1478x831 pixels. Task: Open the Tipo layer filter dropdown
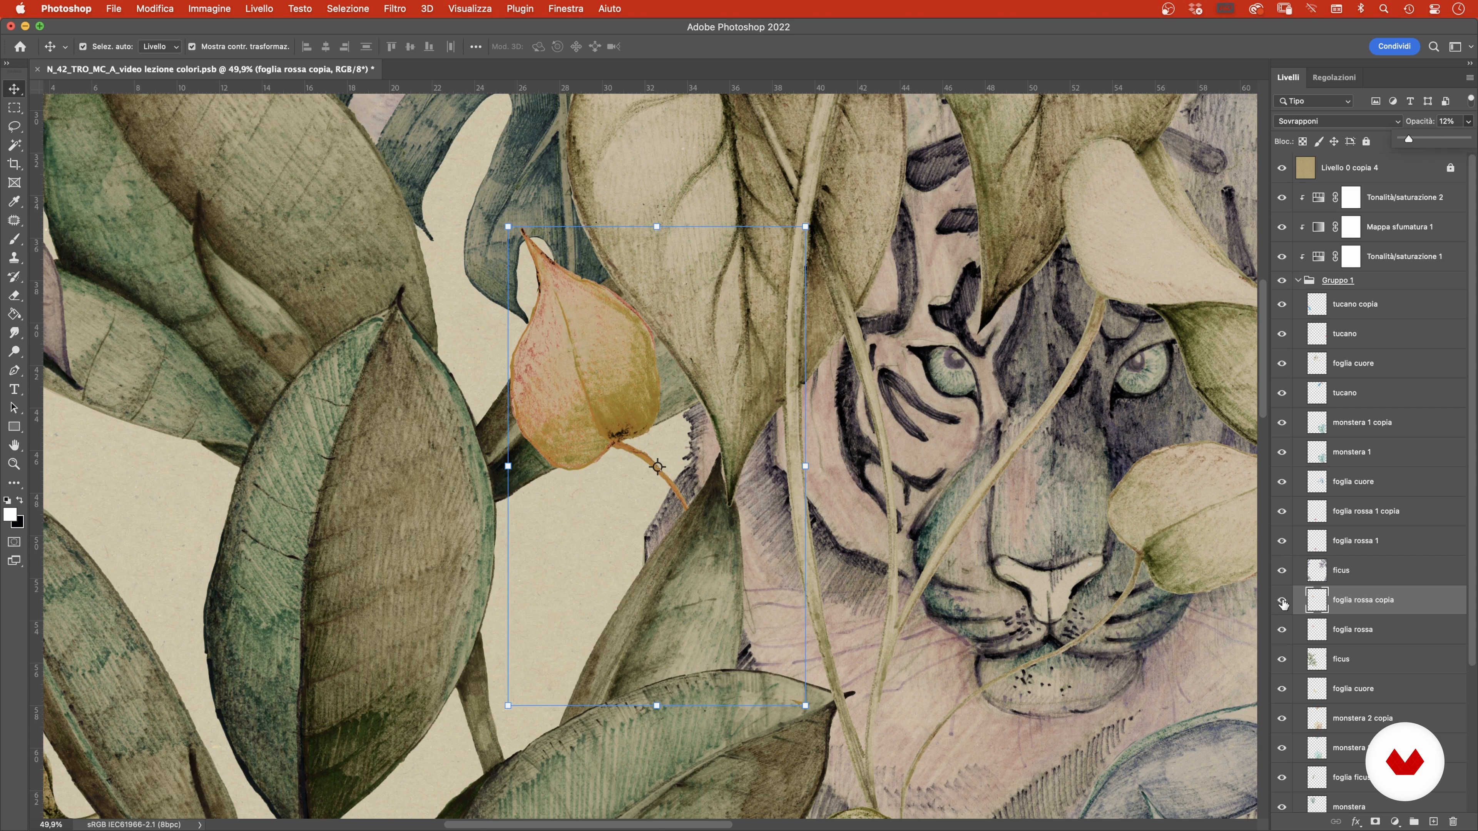[x=1313, y=101]
